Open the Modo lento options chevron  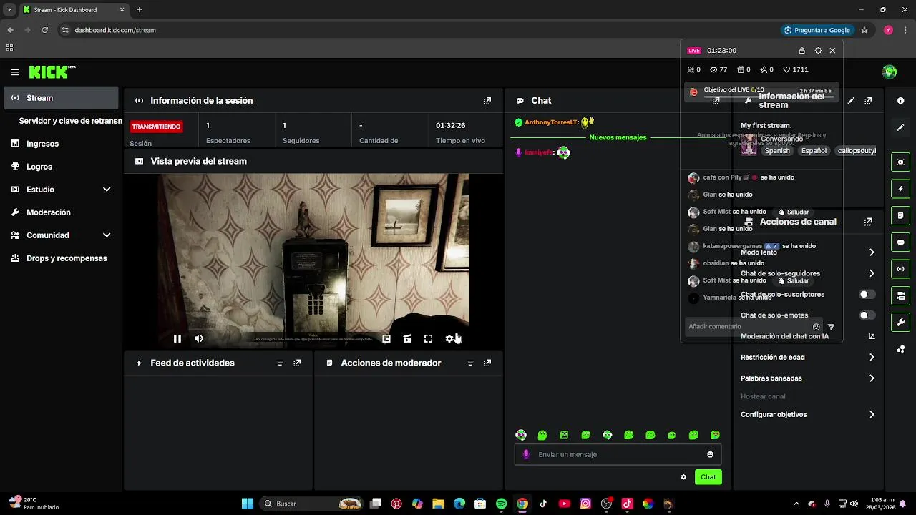[872, 252]
